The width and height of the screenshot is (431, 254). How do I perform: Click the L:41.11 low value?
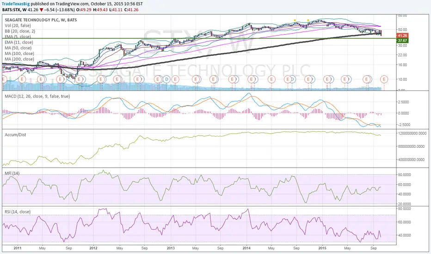click(116, 10)
